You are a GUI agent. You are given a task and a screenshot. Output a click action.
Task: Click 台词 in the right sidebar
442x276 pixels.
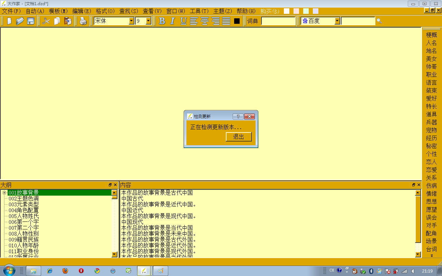tap(431, 249)
